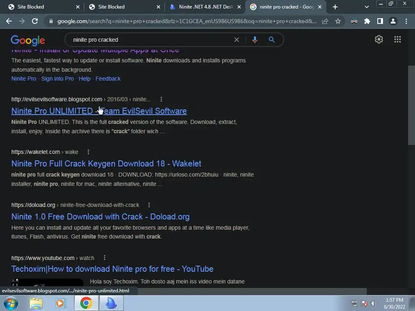Click the browser forward arrow

point(22,21)
